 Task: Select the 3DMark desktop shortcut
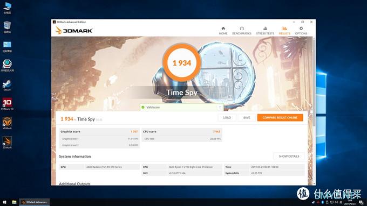point(7,143)
